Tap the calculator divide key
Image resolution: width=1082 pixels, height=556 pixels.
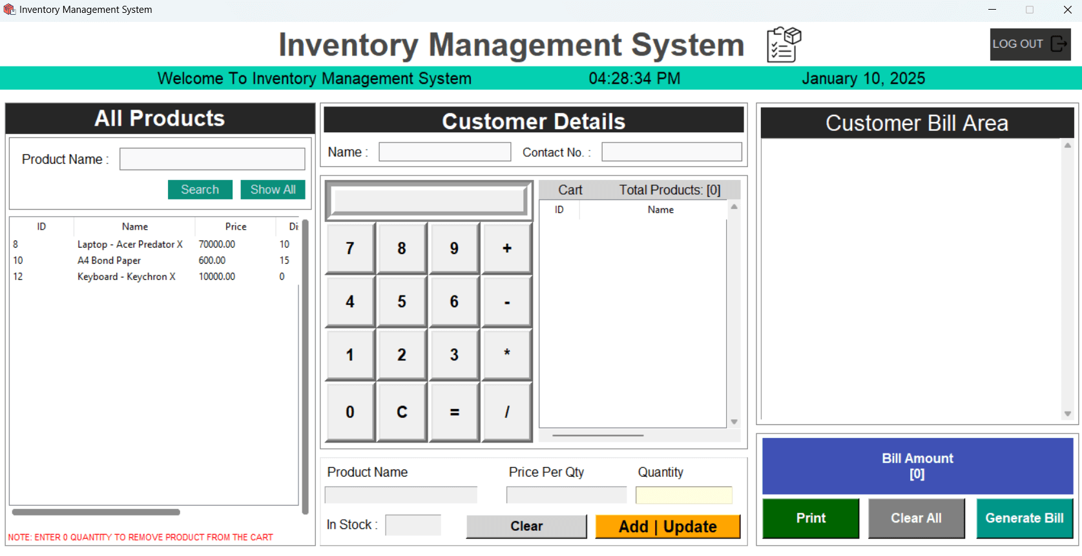point(507,412)
